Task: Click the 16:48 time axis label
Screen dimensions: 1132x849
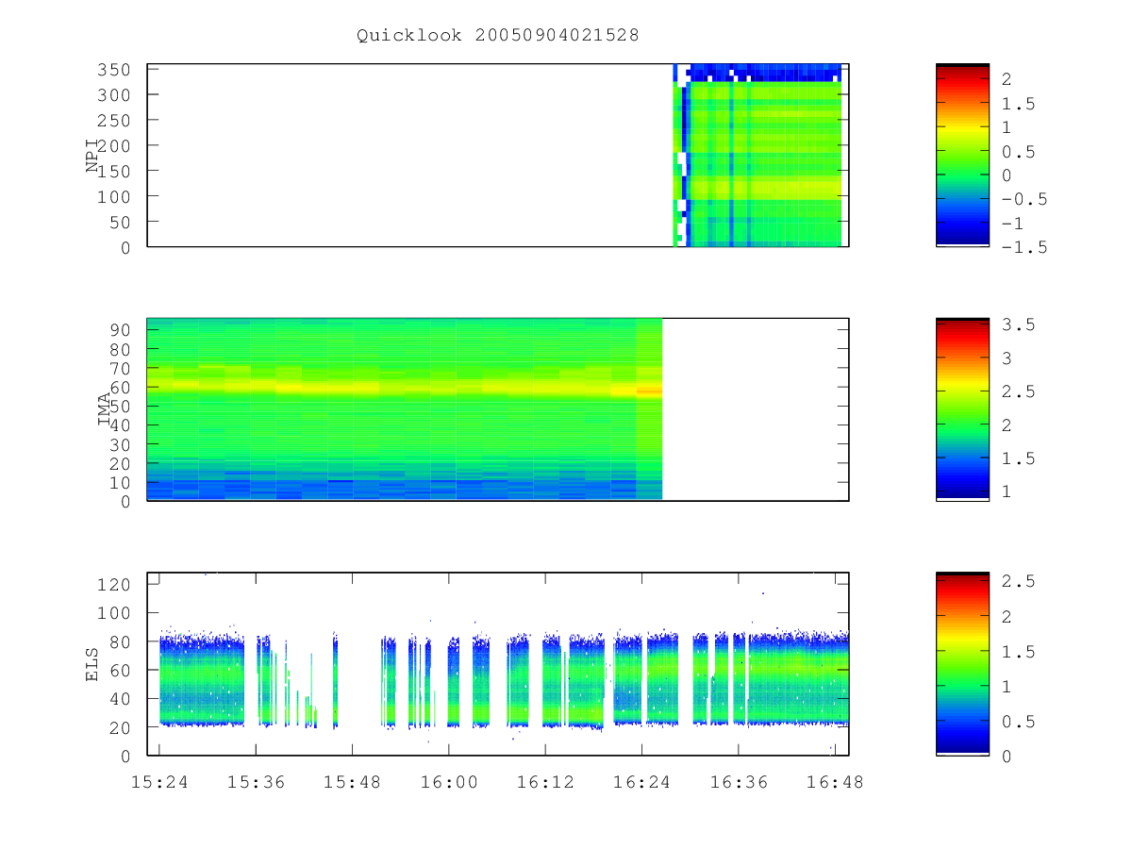Action: (x=835, y=782)
